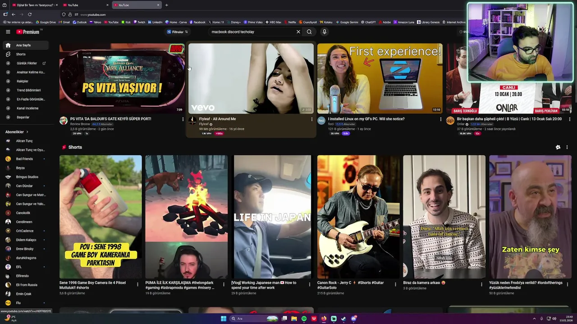Open Steam from the taskbar

coord(343,319)
